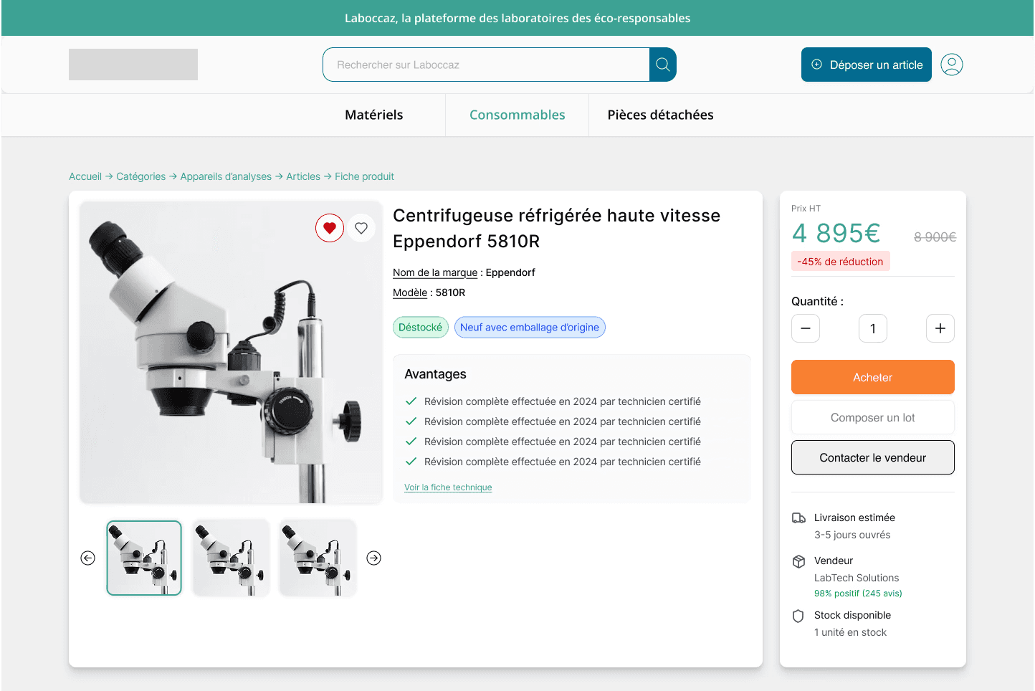Click the crossed-out 8 900€ price

(x=935, y=237)
